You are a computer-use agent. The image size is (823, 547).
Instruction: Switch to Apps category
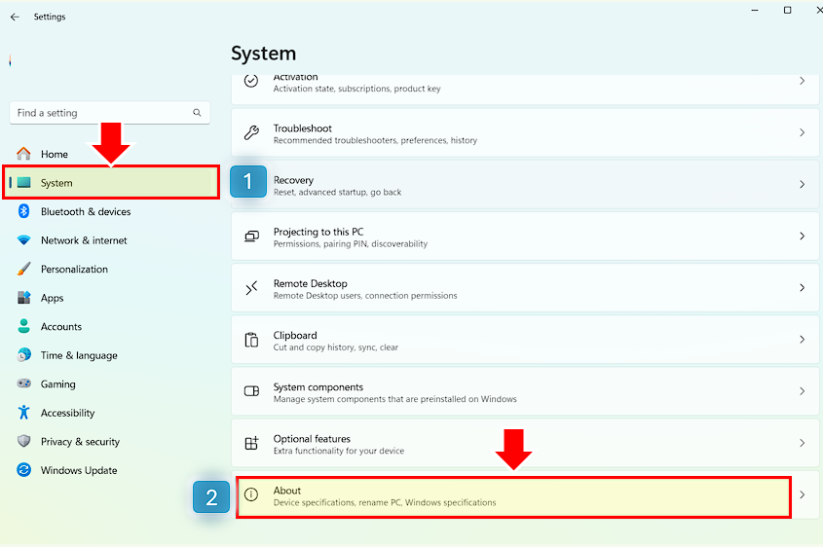pos(110,298)
